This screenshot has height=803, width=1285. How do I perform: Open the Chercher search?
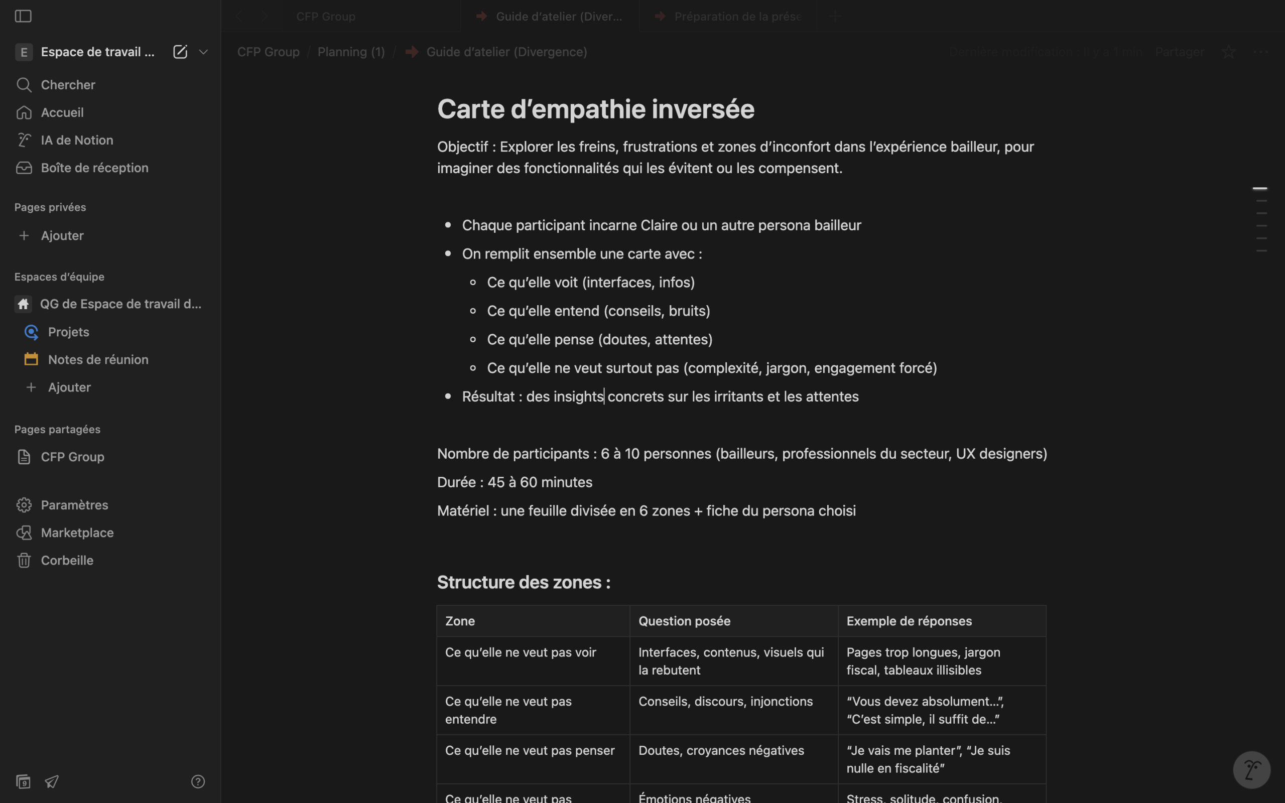pyautogui.click(x=68, y=84)
